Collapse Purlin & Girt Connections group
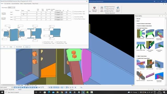The width and height of the screenshot is (167, 94). tap(136, 58)
